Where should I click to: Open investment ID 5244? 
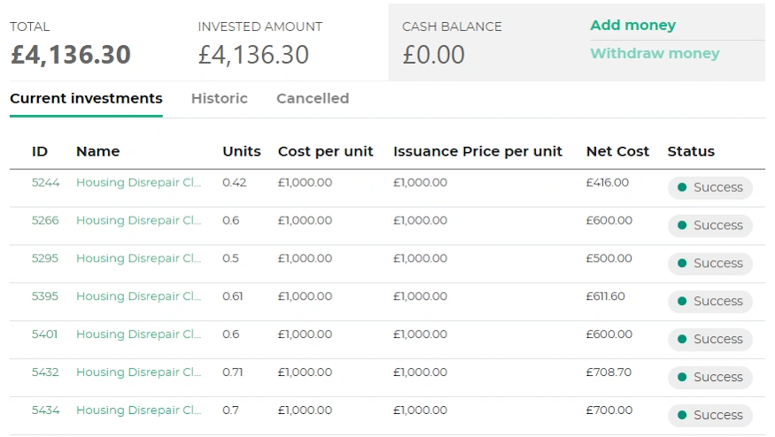pos(45,183)
